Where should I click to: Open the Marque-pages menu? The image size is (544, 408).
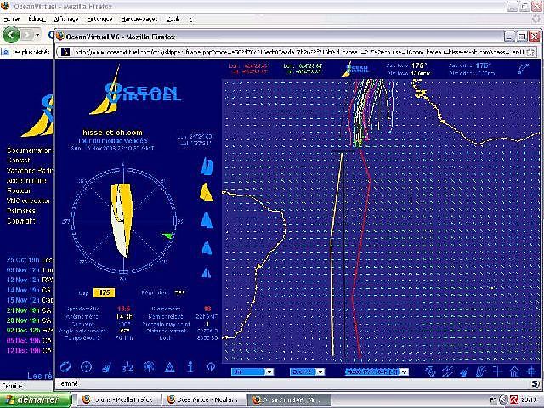pos(139,19)
